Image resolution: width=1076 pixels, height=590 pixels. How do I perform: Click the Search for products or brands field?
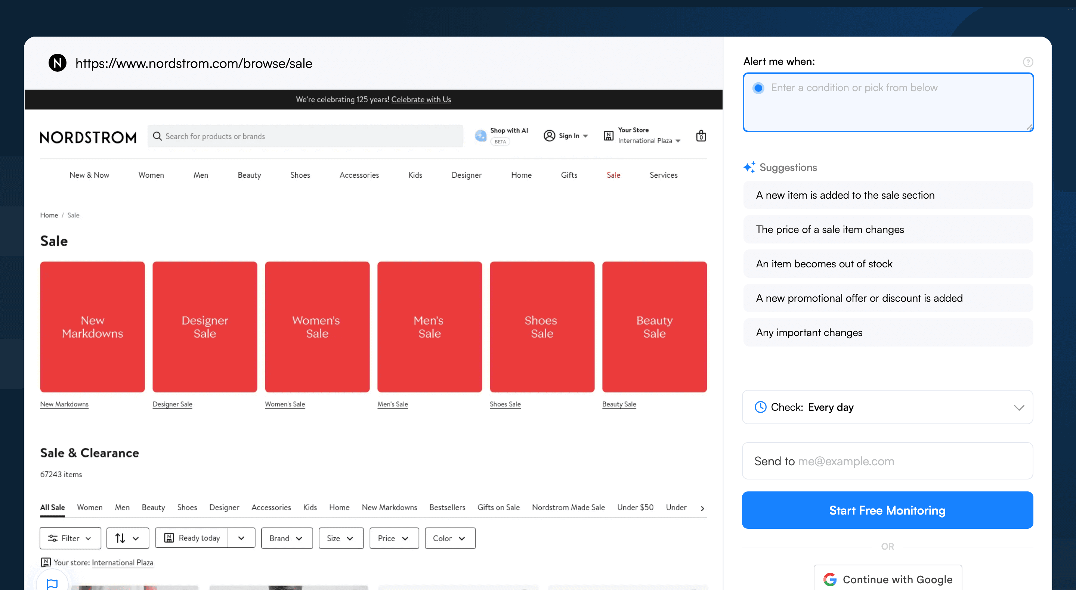305,136
